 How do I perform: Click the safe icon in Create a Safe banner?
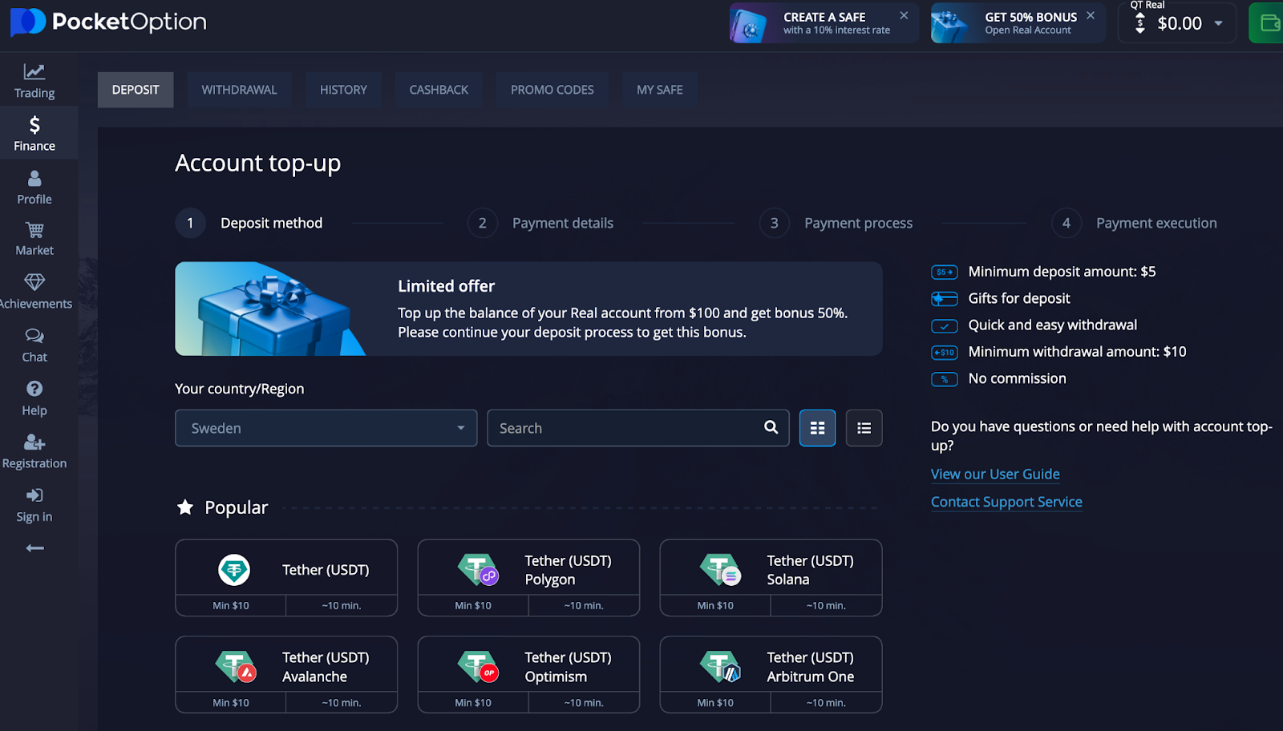tap(749, 24)
